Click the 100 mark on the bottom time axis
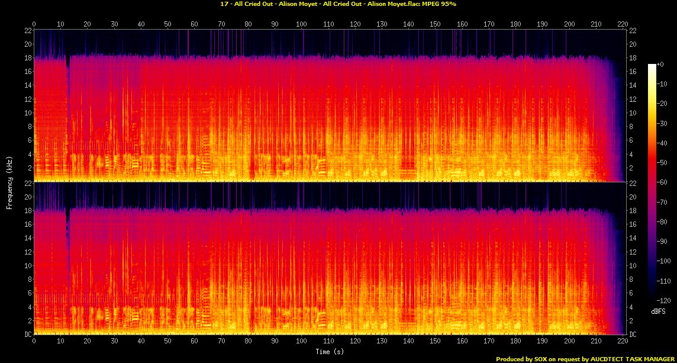The width and height of the screenshot is (677, 363). [x=301, y=342]
